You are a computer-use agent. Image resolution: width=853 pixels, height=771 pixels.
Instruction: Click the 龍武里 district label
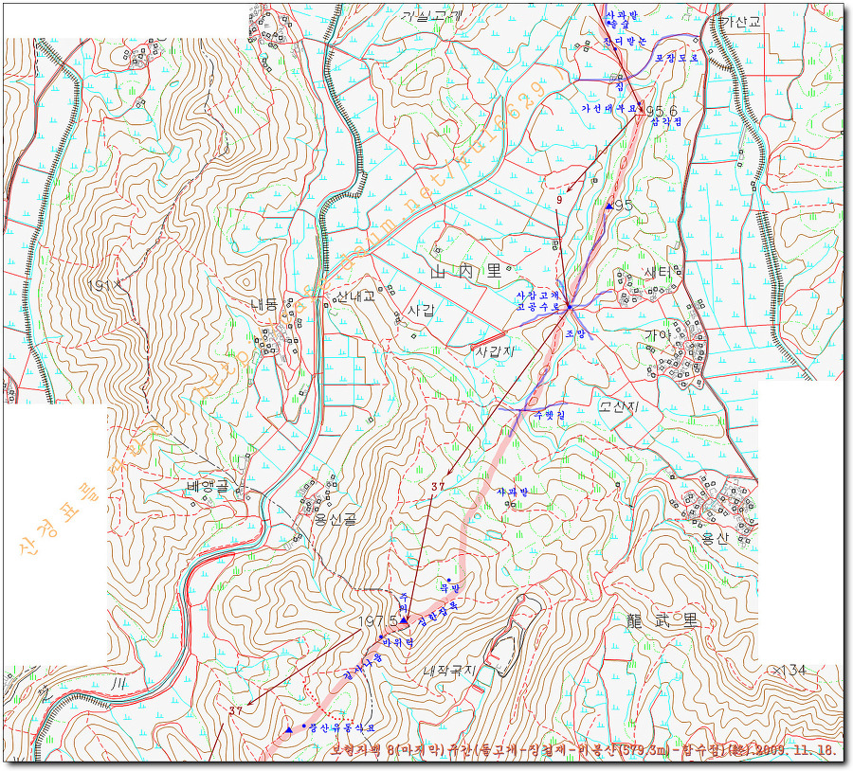point(662,621)
